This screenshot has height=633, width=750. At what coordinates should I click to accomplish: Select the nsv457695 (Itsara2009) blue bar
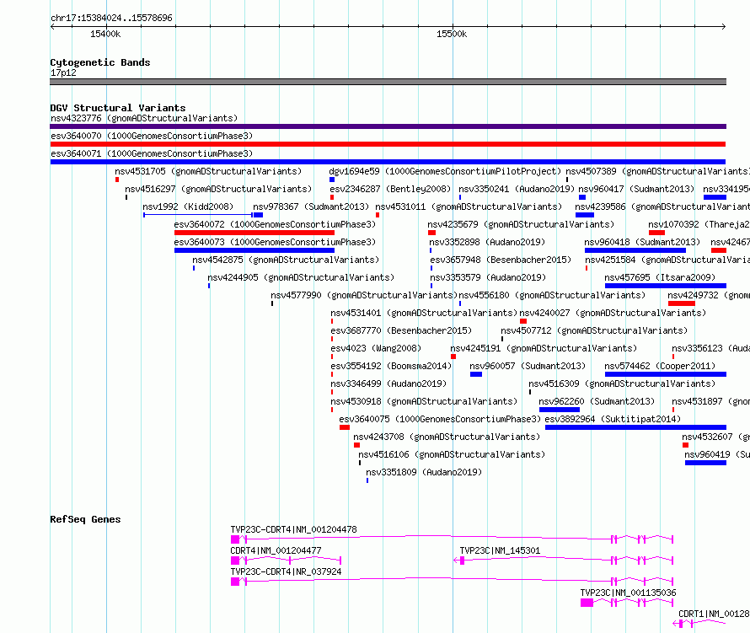[x=666, y=286]
